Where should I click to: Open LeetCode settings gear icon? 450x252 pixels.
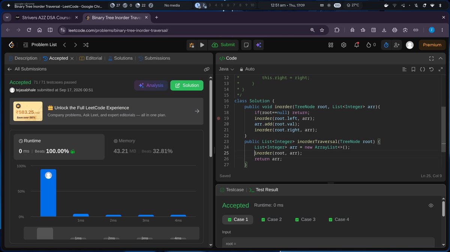(343, 45)
